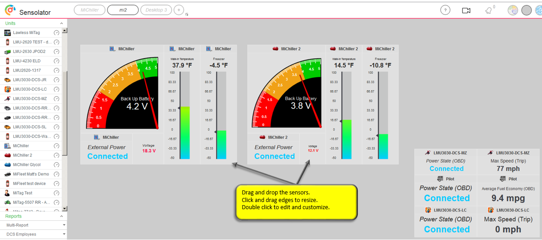Image resolution: width=542 pixels, height=240 pixels.
Task: Select MiChiller 2 in the units list
Action: 22,155
